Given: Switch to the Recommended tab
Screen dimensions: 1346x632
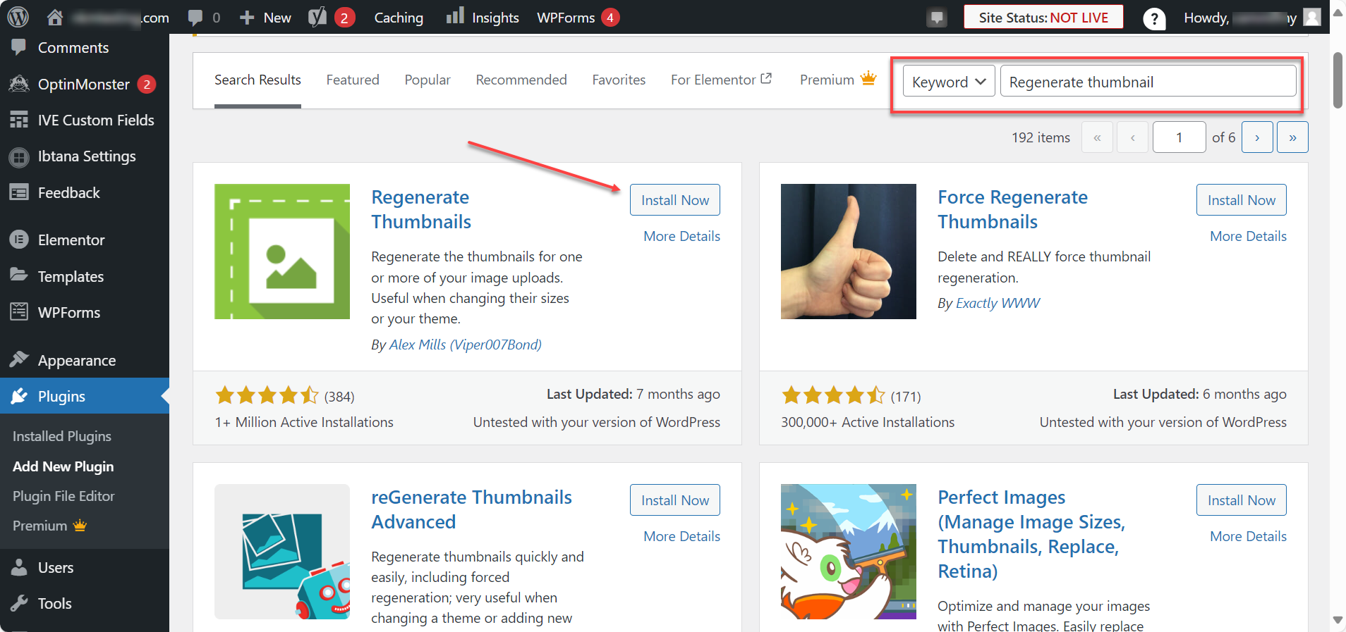Looking at the screenshot, I should (521, 80).
